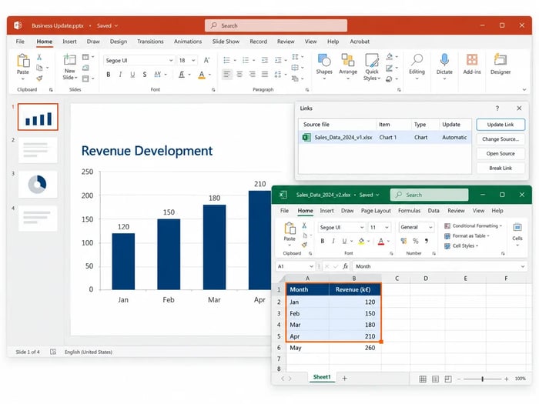The height and width of the screenshot is (404, 539).
Task: Click the Excel formula bar showing Month
Action: tap(438, 266)
